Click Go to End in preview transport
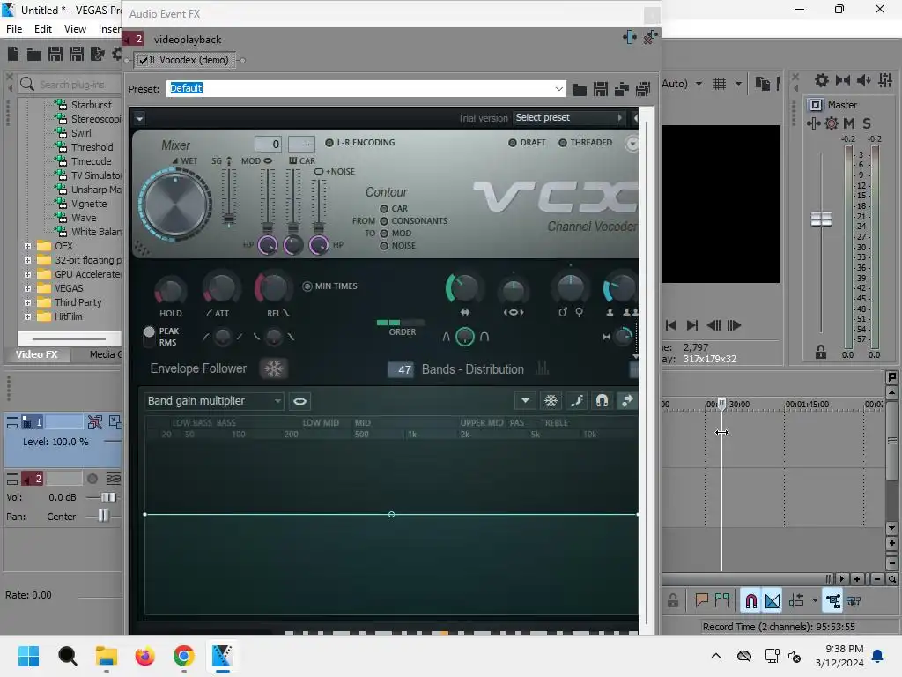Image resolution: width=902 pixels, height=677 pixels. pos(692,325)
